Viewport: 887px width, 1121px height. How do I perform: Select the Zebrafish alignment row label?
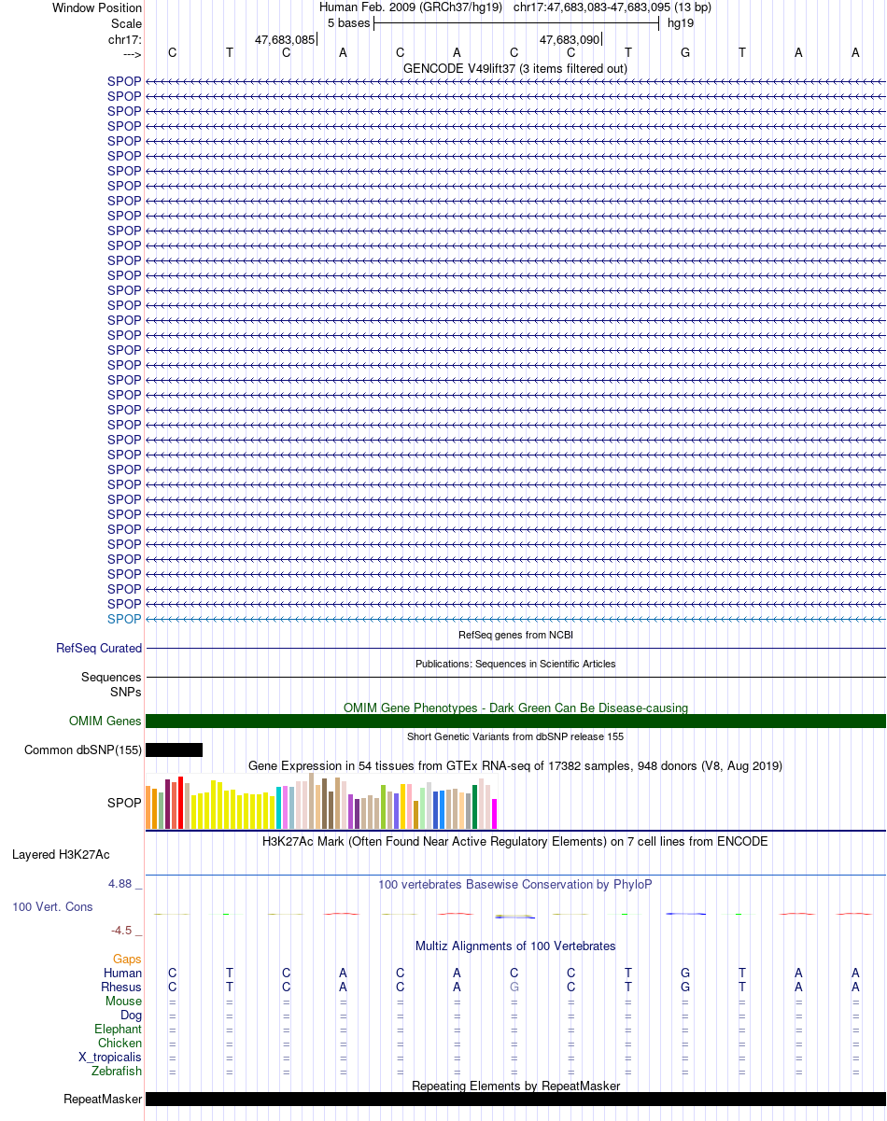pyautogui.click(x=117, y=1071)
